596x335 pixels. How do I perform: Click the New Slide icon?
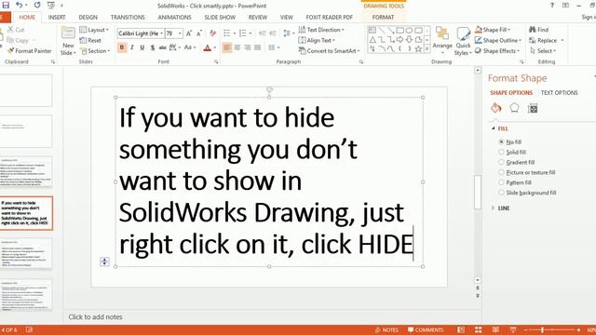[x=68, y=33]
